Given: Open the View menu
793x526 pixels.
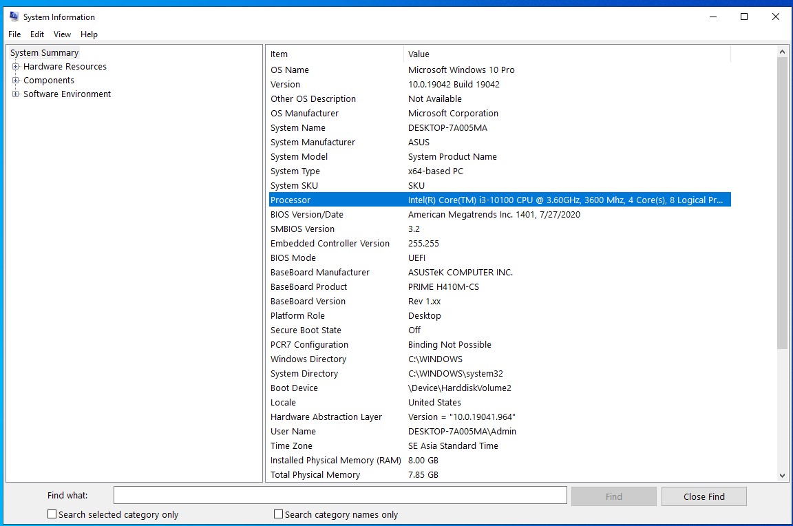Looking at the screenshot, I should pyautogui.click(x=62, y=34).
